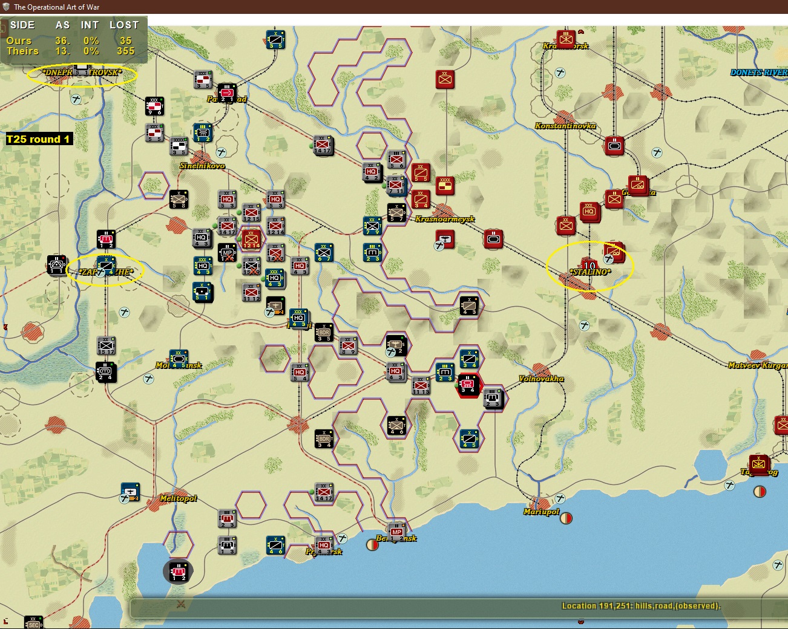Select the gray HQ counter marked 4 2

372,172
